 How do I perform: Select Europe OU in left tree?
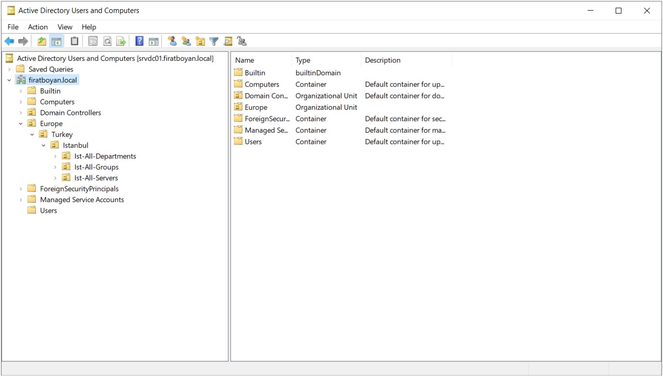(x=51, y=124)
